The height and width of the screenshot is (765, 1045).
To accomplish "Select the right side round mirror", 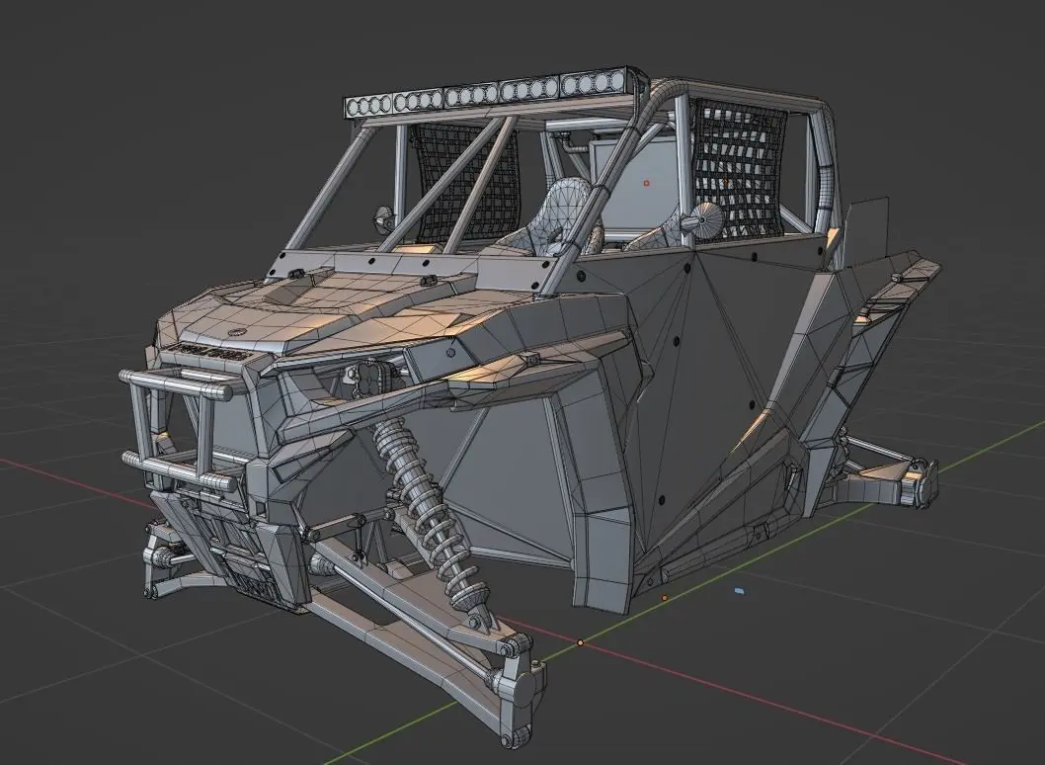I will (x=704, y=218).
